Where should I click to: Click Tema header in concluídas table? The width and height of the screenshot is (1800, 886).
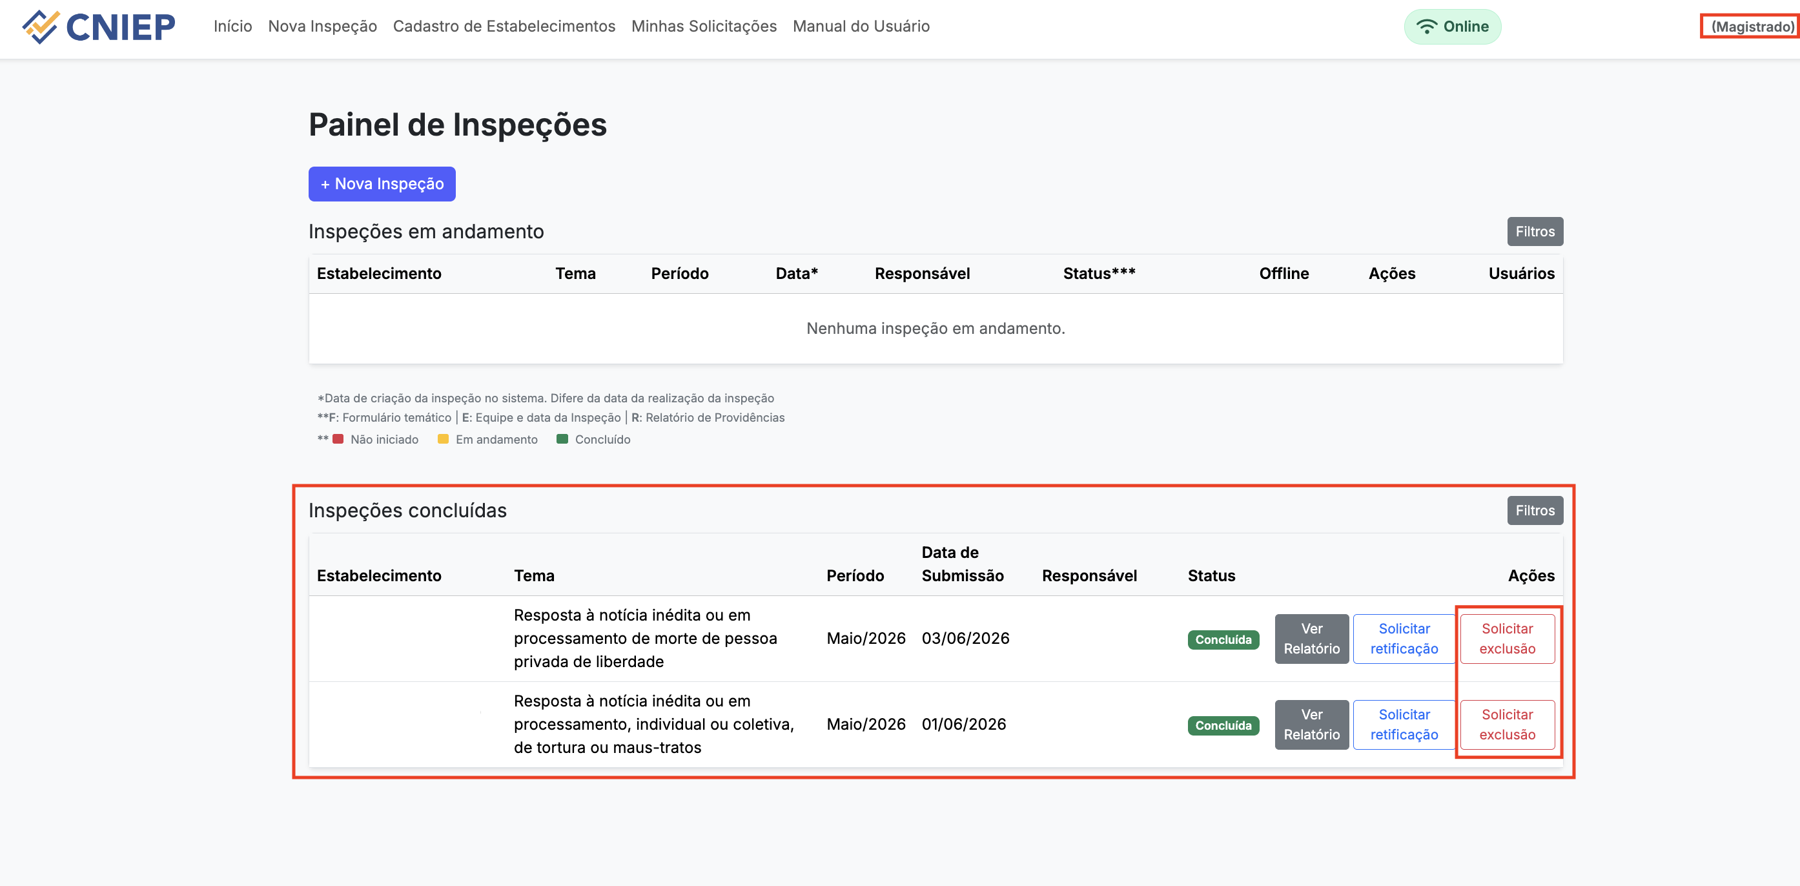(x=534, y=576)
